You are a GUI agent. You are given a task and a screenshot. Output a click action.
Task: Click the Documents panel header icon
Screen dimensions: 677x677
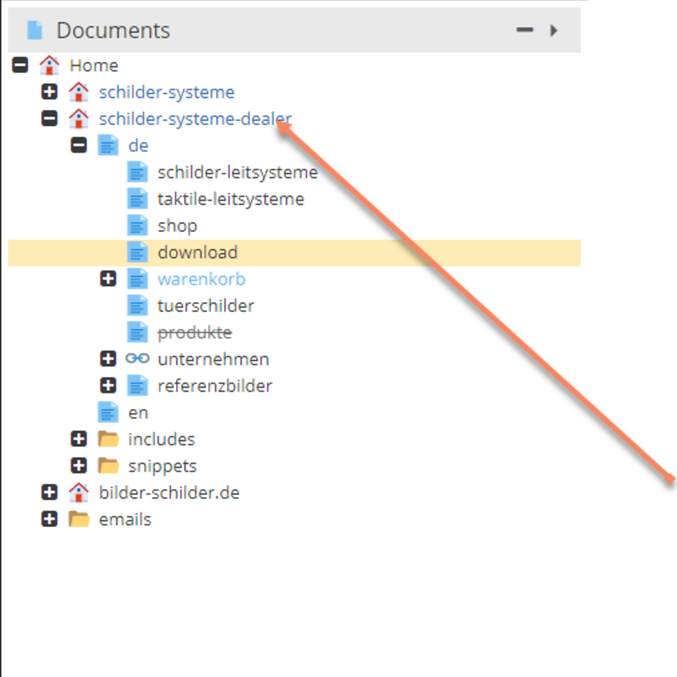pyautogui.click(x=35, y=31)
